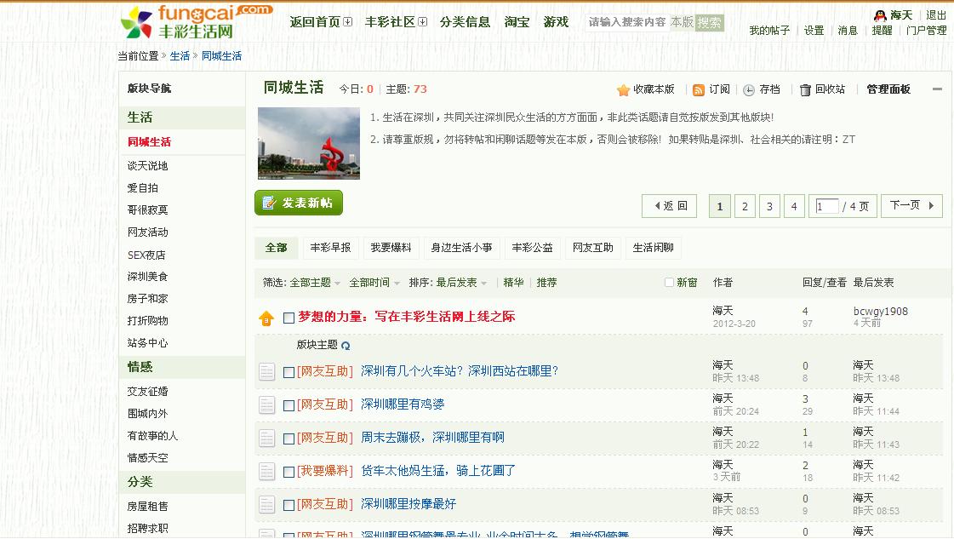Screen dimensions: 954x539
Task: Click the right arrow on 下一页 button
Action: click(x=931, y=206)
